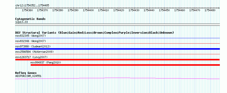
Task: Click thin red esv2586584 variant line
Action: [x=117, y=54]
